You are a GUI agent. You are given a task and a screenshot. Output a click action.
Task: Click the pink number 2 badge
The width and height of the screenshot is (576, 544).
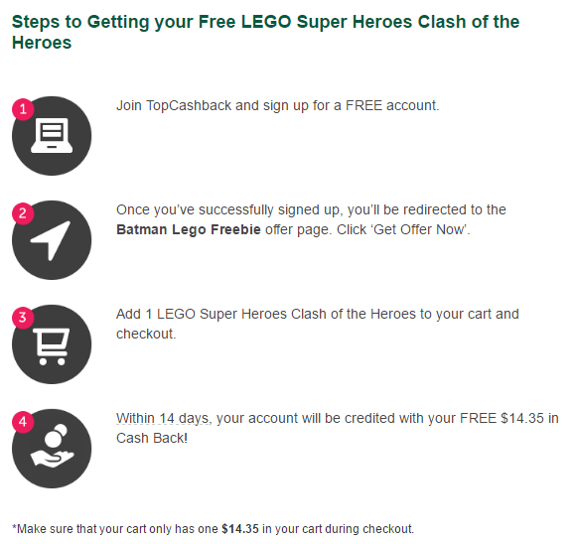point(23,213)
